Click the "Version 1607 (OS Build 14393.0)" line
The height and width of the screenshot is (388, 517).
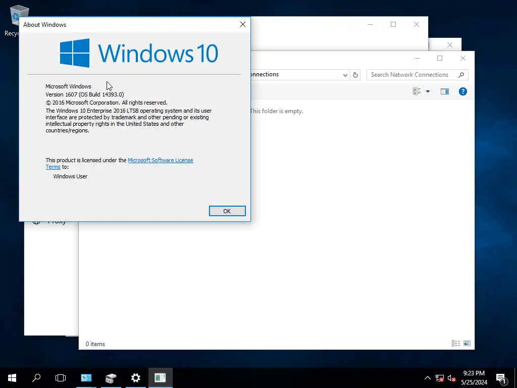click(x=85, y=94)
